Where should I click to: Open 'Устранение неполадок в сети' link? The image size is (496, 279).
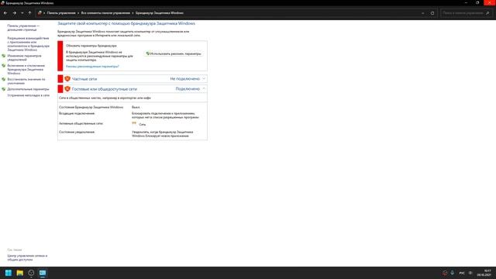pyautogui.click(x=29, y=95)
